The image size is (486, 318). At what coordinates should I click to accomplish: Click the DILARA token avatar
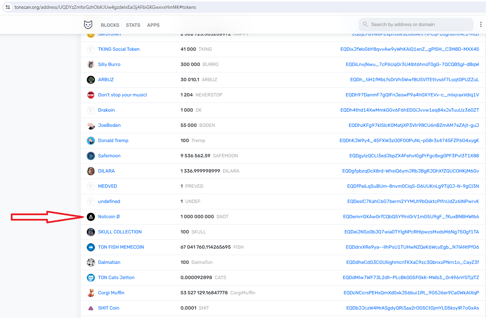[x=91, y=171]
